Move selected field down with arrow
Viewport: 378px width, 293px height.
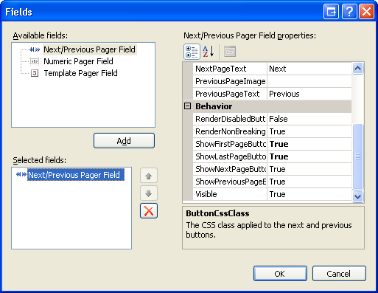(x=149, y=193)
